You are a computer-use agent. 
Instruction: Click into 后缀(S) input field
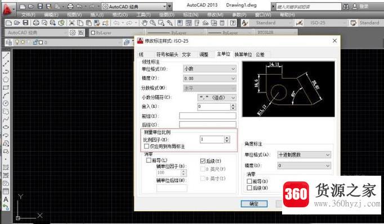click(208, 125)
